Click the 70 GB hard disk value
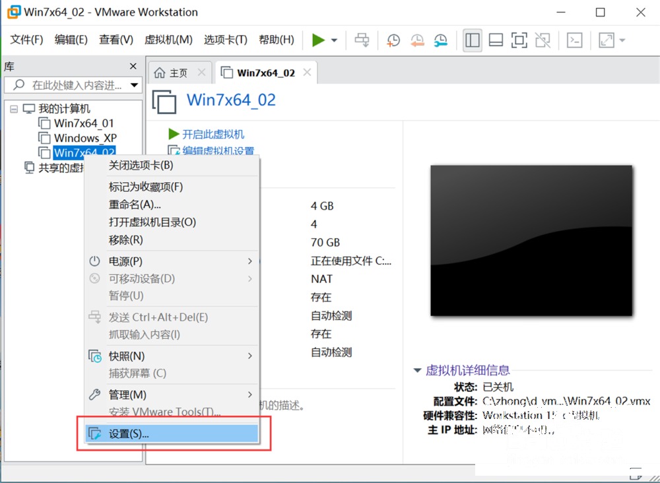This screenshot has height=483, width=660. [x=325, y=243]
